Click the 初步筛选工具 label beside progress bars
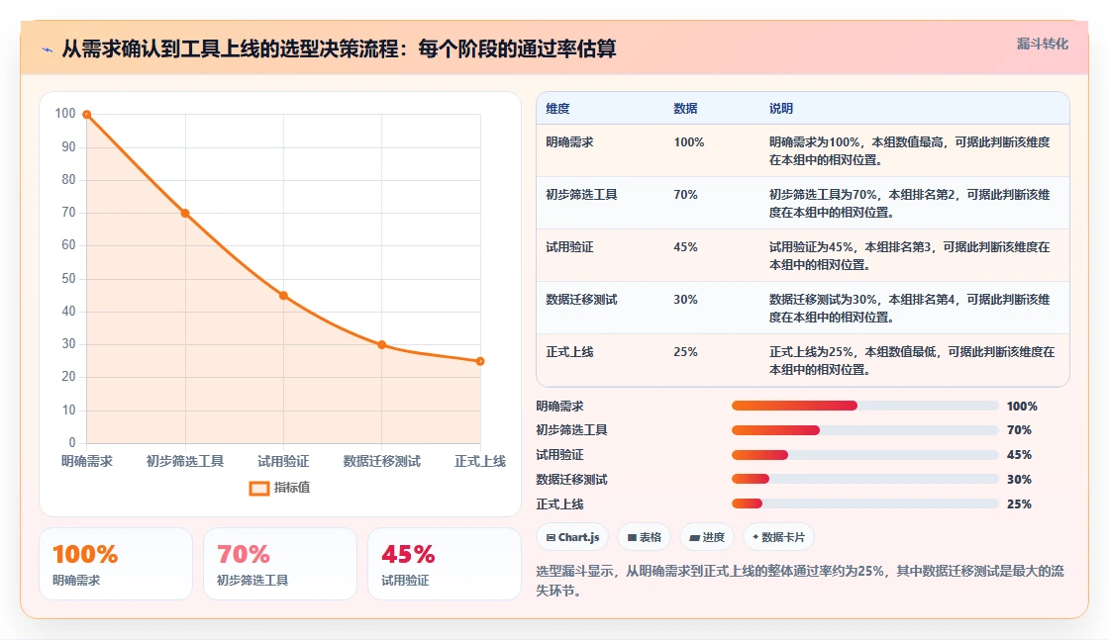 pyautogui.click(x=571, y=430)
